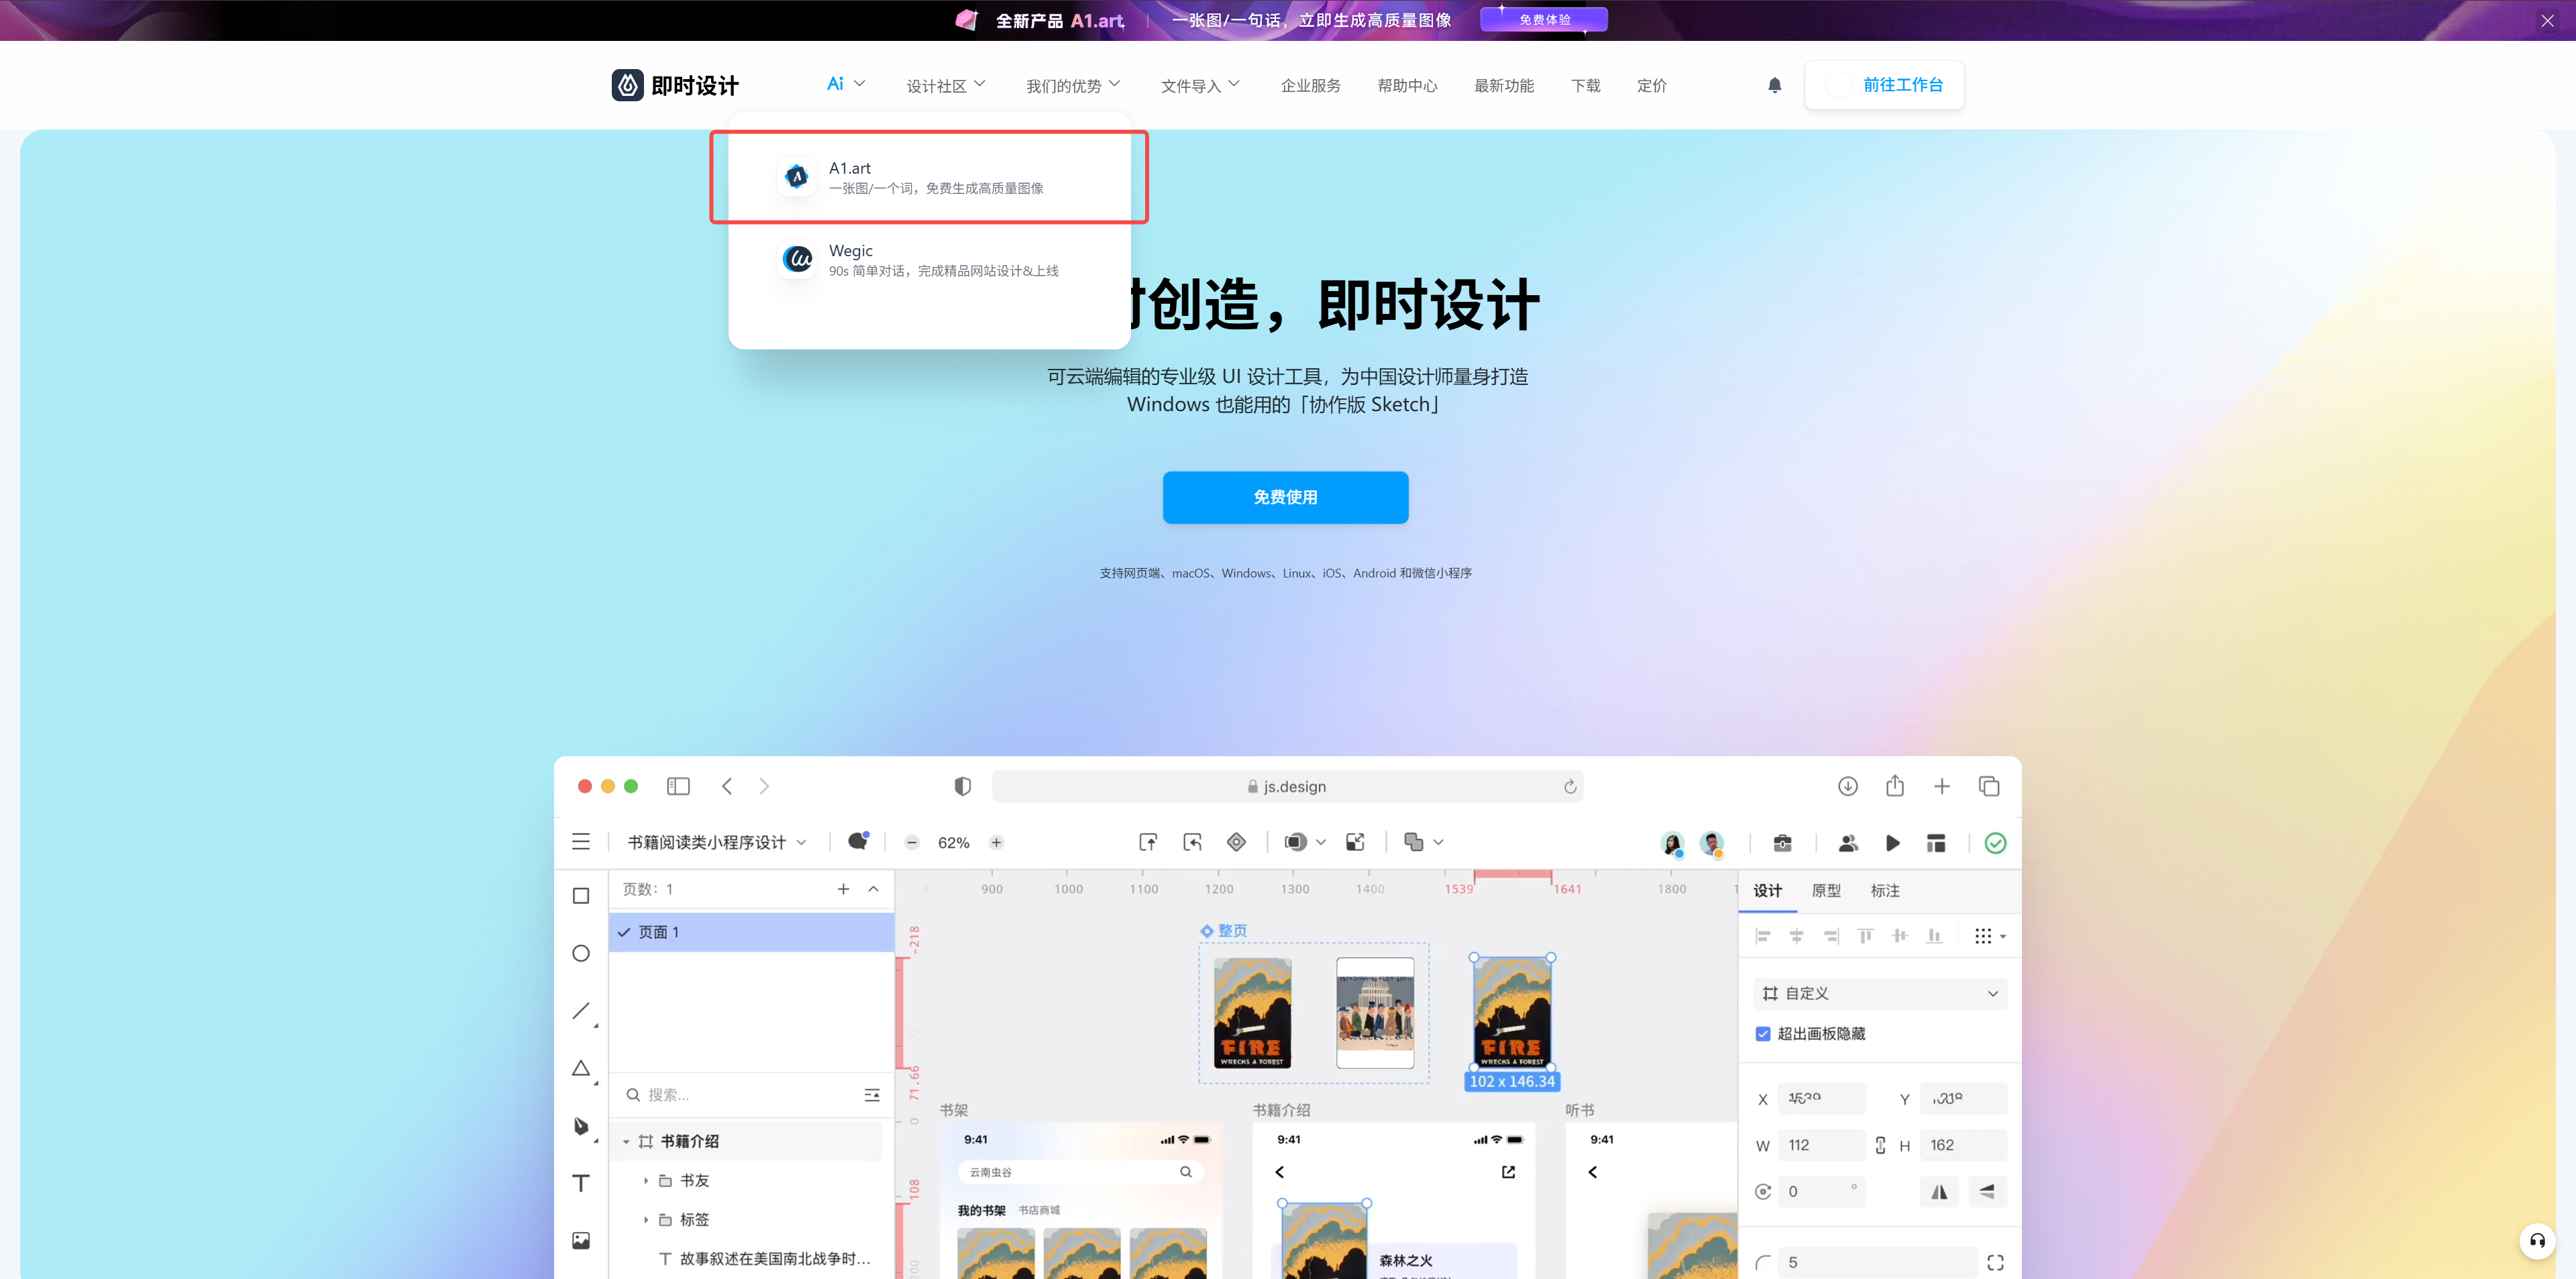Open the 自定义 frame preset dropdown

[x=1880, y=993]
